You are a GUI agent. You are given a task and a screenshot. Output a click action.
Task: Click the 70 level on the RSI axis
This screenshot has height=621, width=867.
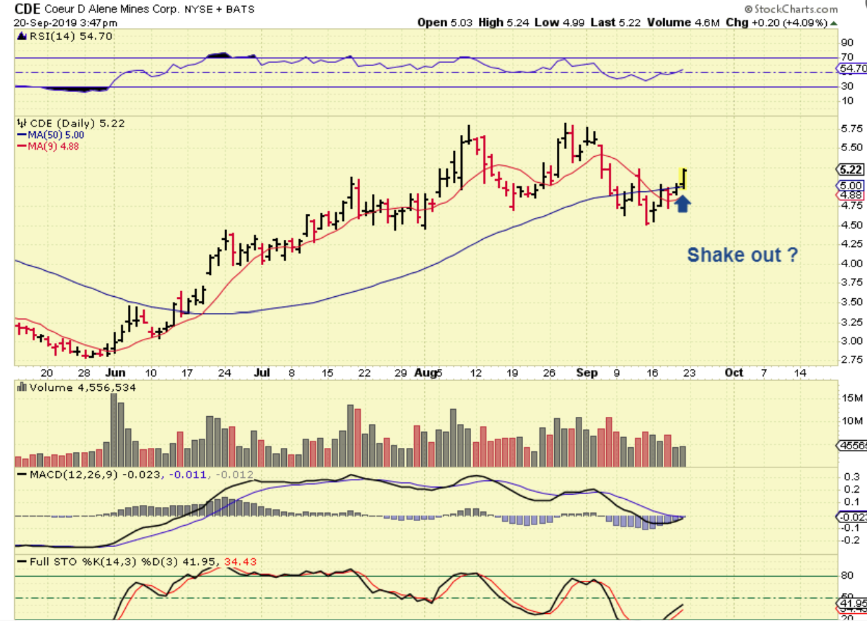pyautogui.click(x=847, y=57)
